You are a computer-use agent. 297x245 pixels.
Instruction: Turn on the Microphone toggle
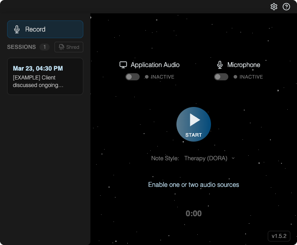[221, 77]
